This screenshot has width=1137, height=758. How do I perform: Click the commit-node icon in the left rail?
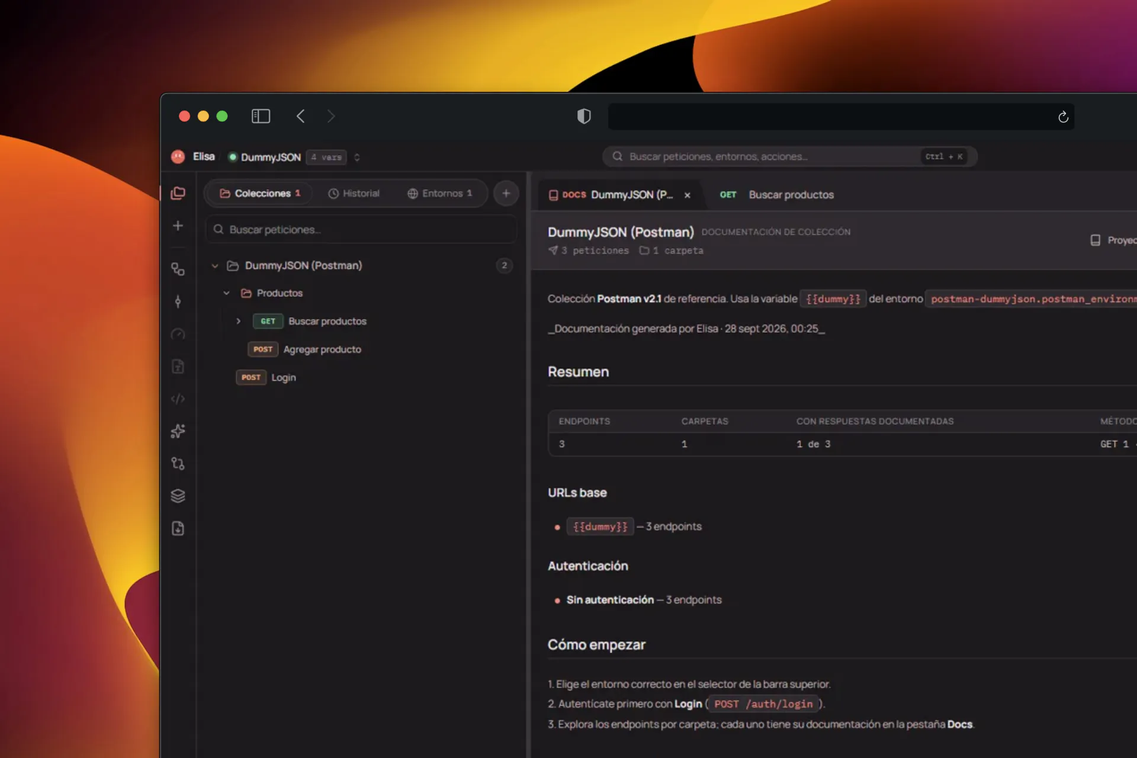pyautogui.click(x=178, y=301)
